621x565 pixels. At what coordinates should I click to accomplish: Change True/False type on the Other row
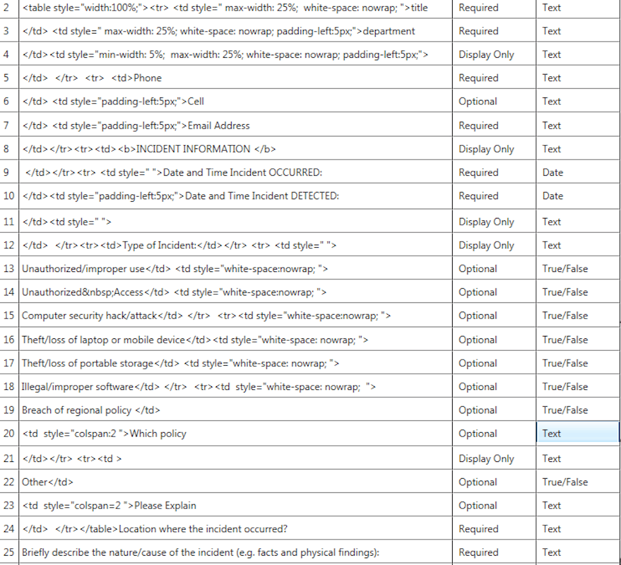pyautogui.click(x=578, y=482)
